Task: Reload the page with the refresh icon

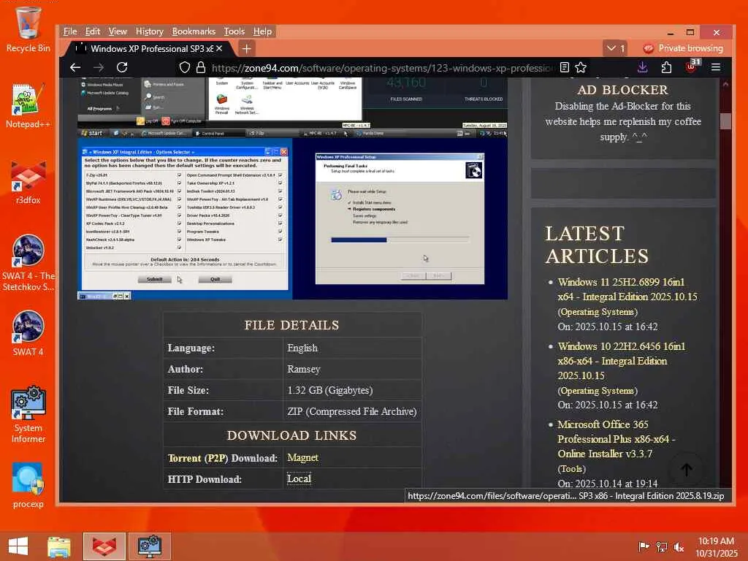Action: tap(122, 67)
